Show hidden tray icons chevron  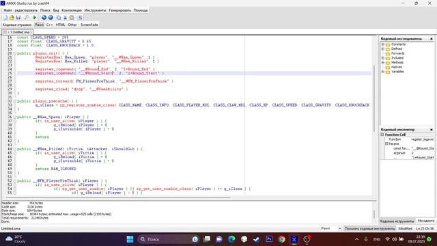(356, 239)
